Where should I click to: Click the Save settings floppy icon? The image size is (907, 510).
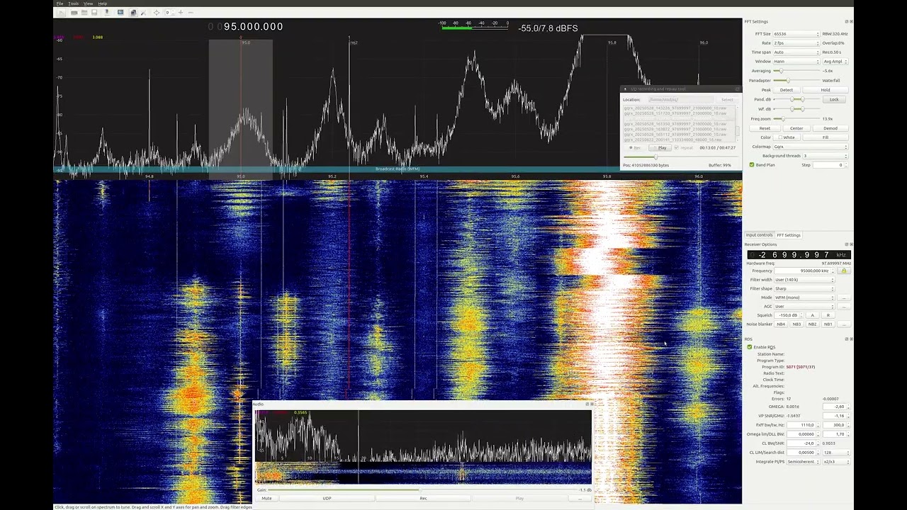(94, 13)
